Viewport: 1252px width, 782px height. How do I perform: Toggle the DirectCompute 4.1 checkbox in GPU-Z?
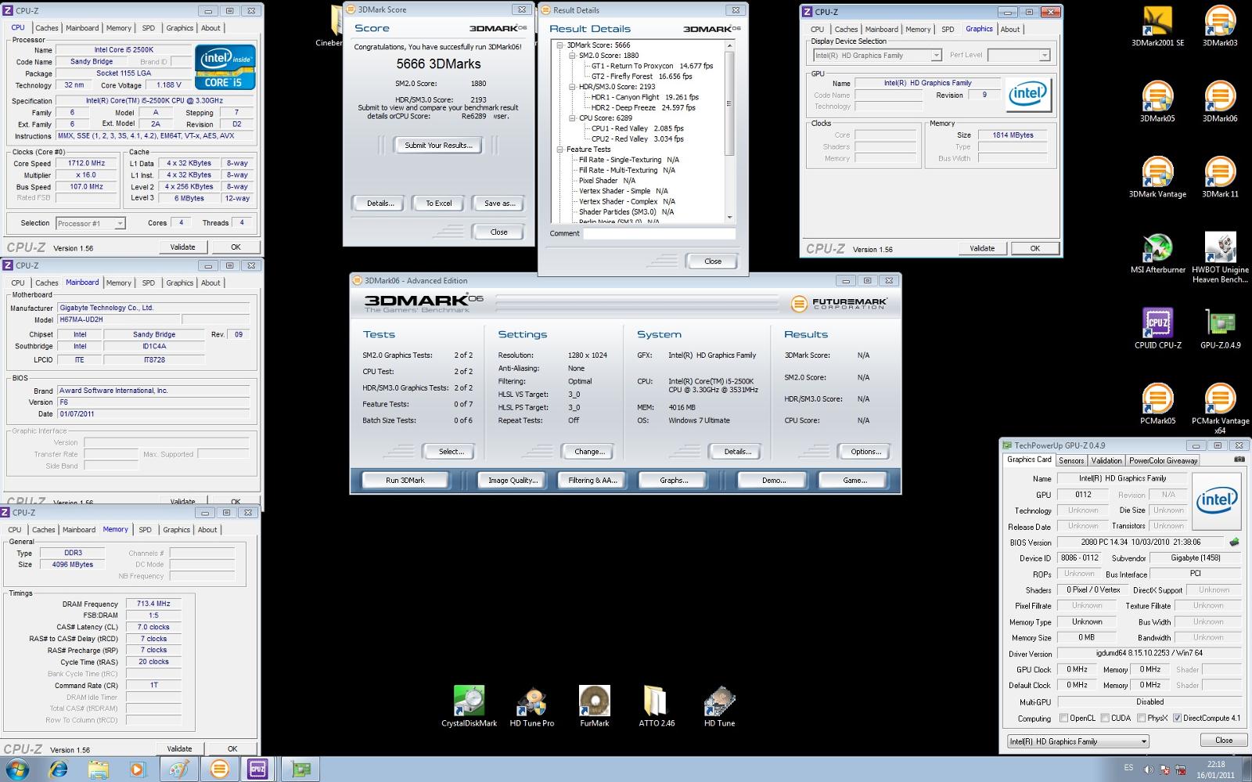pos(1177,718)
